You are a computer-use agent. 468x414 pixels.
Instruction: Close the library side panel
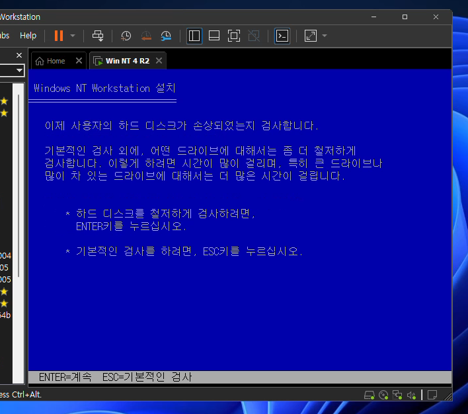click(19, 56)
